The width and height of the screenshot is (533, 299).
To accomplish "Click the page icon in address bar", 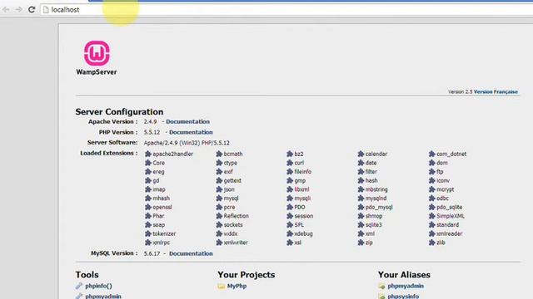I will [x=46, y=10].
